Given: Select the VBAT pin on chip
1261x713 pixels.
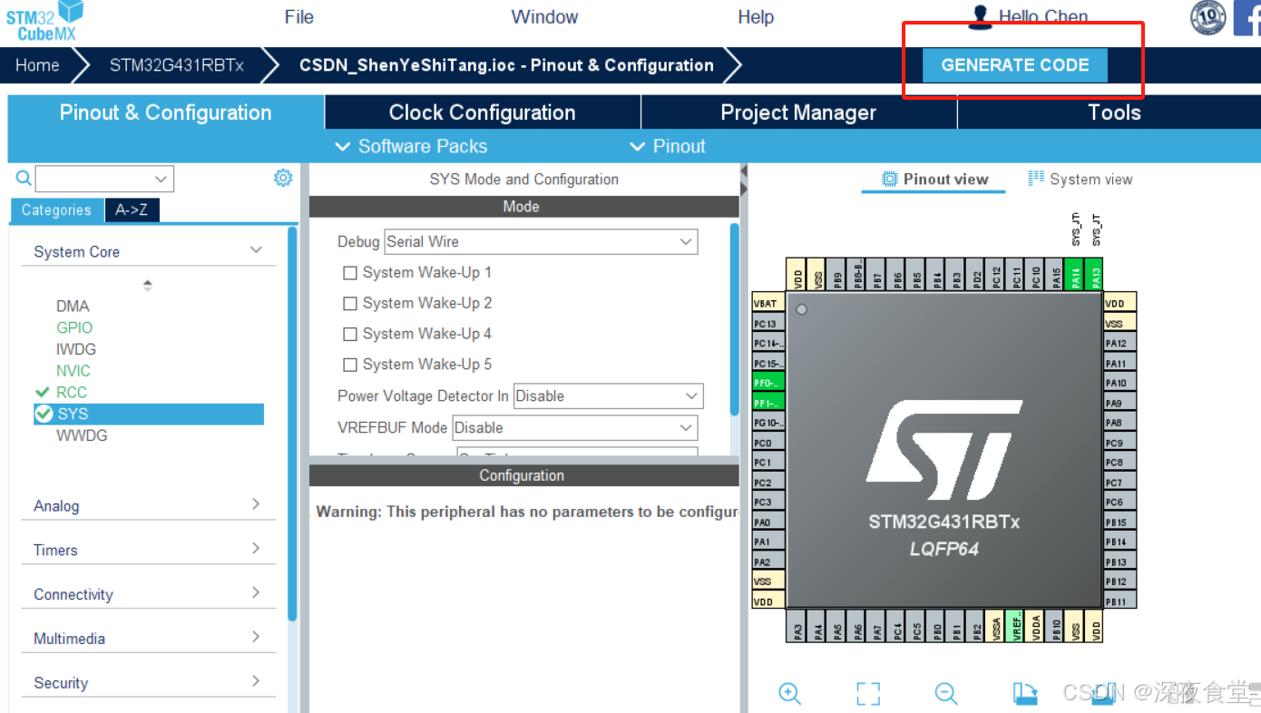Looking at the screenshot, I should [768, 303].
